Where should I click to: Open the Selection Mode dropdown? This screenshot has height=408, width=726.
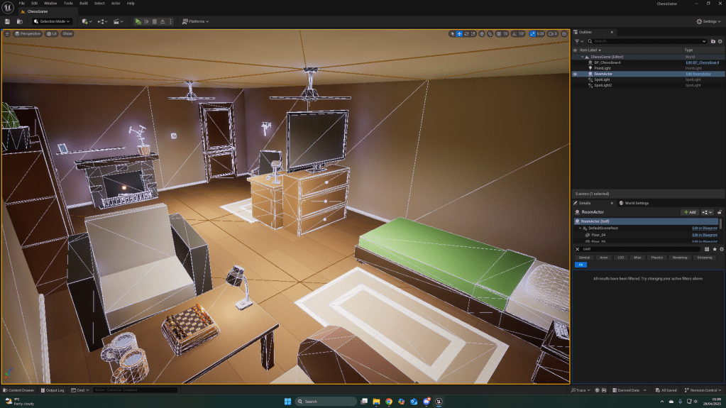click(52, 21)
